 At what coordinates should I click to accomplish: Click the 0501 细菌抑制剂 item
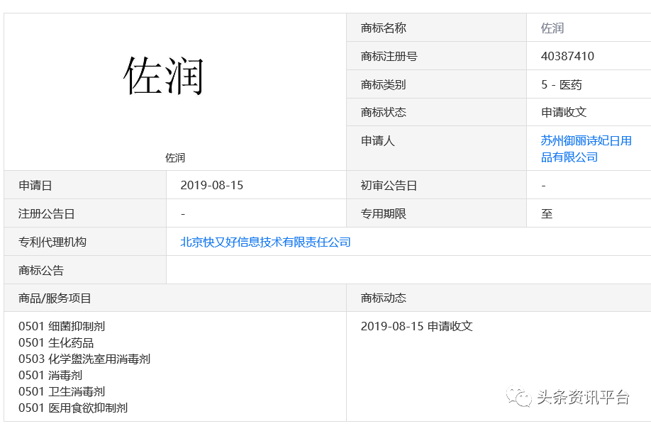pos(62,326)
